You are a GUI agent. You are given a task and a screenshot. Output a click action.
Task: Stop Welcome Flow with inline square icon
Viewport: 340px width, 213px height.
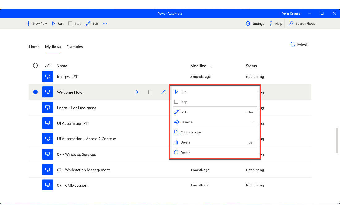[150, 92]
